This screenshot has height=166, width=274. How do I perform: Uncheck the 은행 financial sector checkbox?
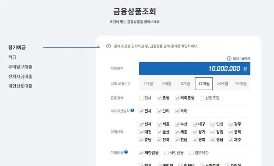coord(159,98)
